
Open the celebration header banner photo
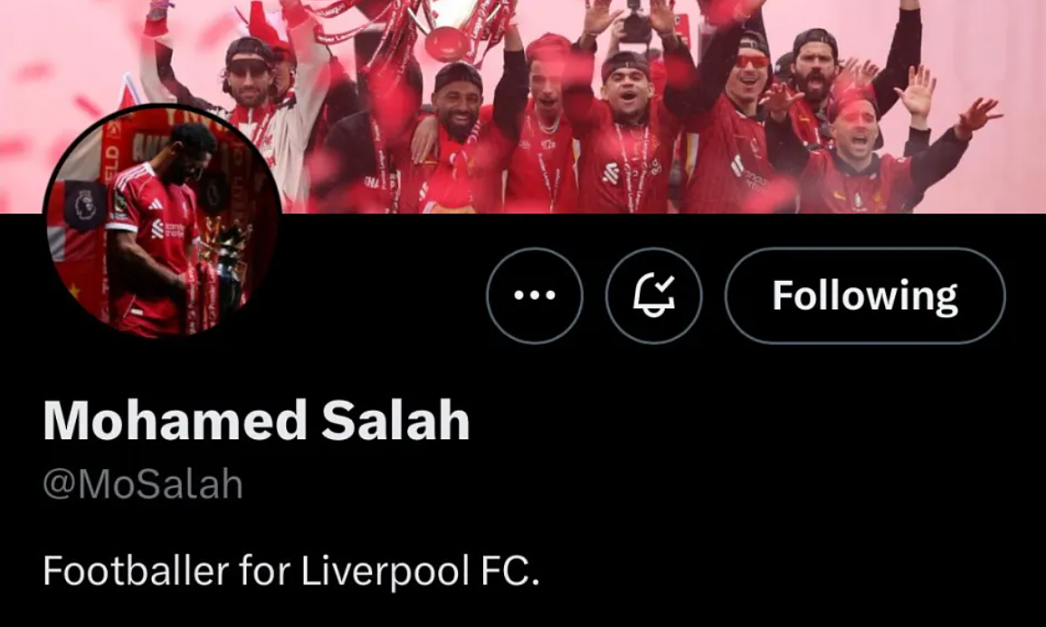pyautogui.click(x=523, y=107)
